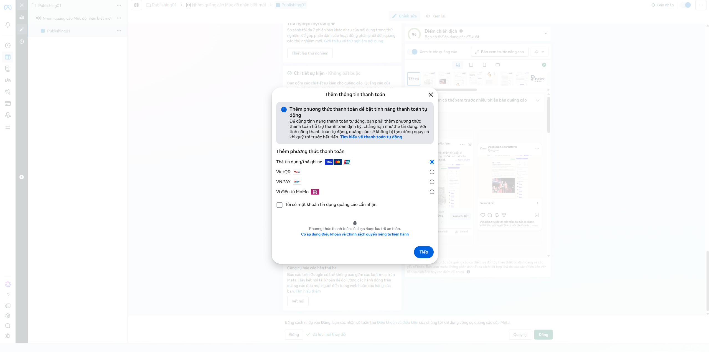Open the audiences people-group icon
The image size is (709, 352).
pos(8,80)
